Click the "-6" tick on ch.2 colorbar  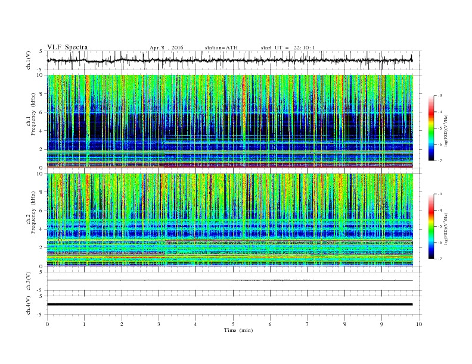tap(440, 243)
